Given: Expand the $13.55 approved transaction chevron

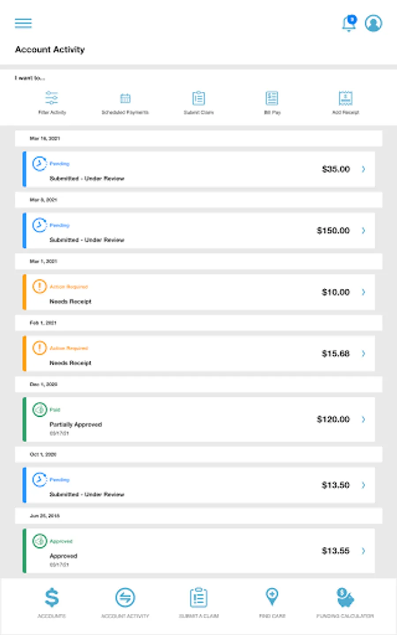Looking at the screenshot, I should coord(363,551).
